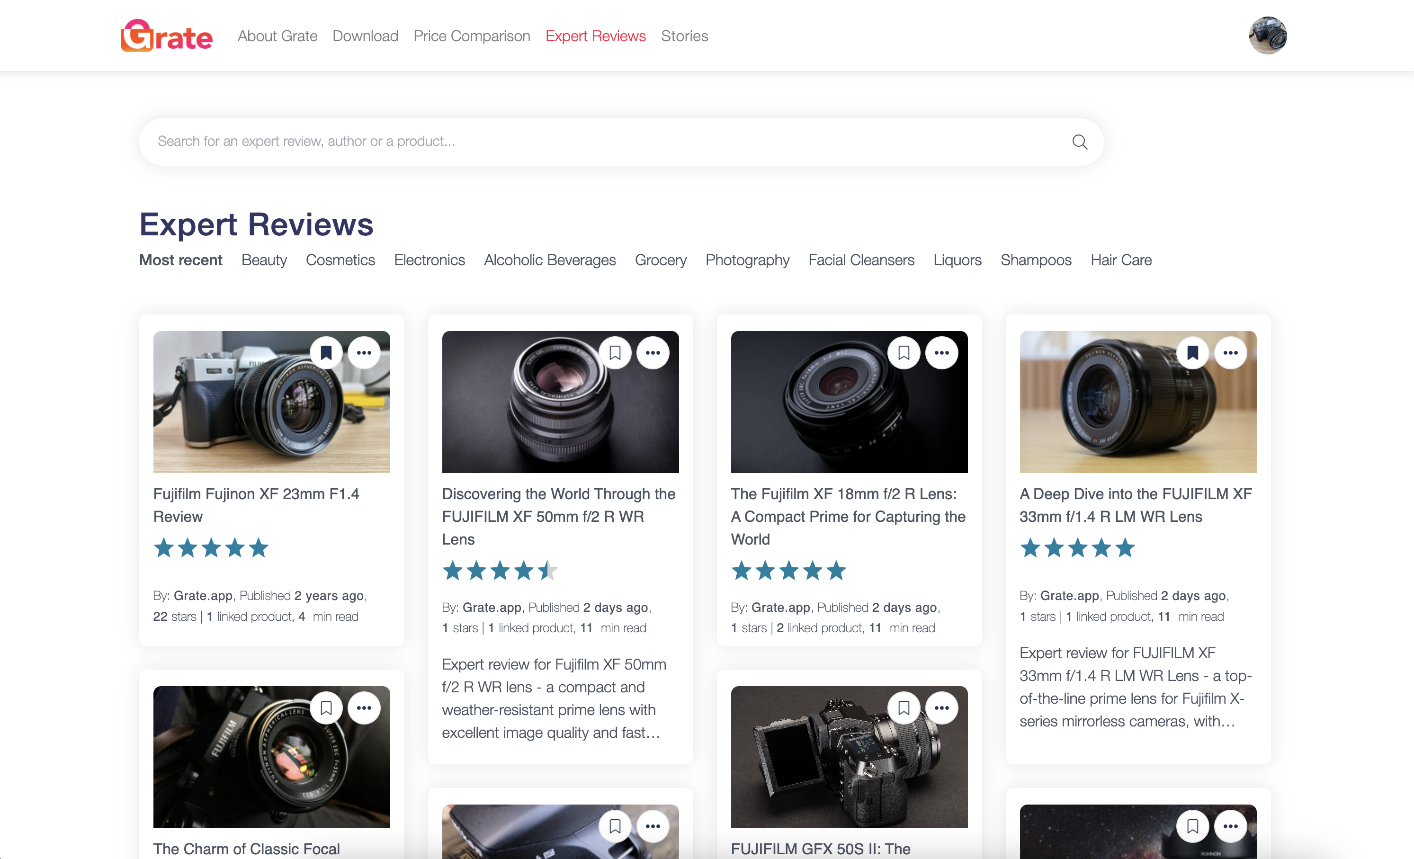Open more options on starry sky lens card
The width and height of the screenshot is (1414, 859).
click(x=1230, y=826)
